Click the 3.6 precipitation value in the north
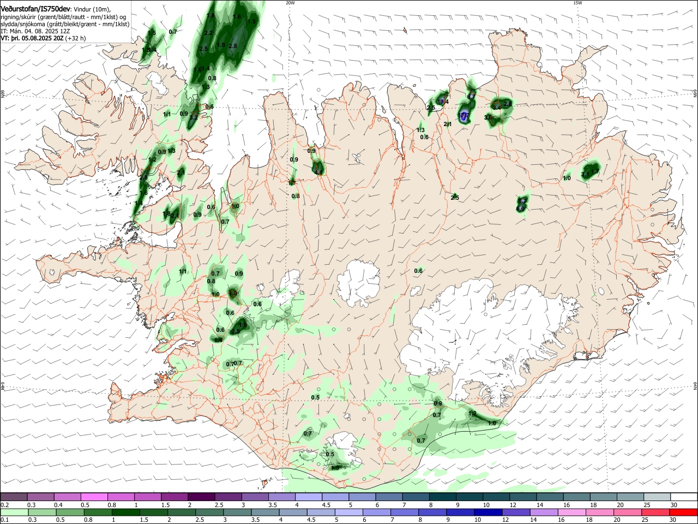Viewport: 698px width, 524px height. [488, 117]
